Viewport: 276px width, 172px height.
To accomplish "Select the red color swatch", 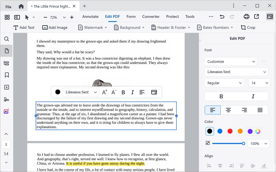I will [x=230, y=131].
